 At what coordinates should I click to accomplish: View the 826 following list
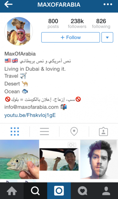101,23
